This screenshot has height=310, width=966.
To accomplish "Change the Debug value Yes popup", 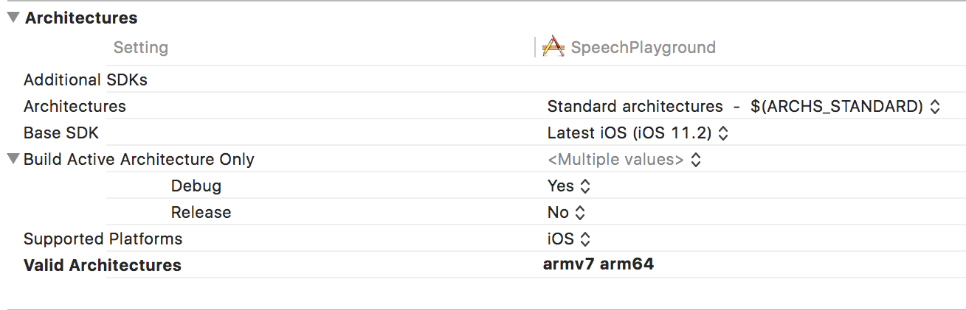I will (x=569, y=186).
